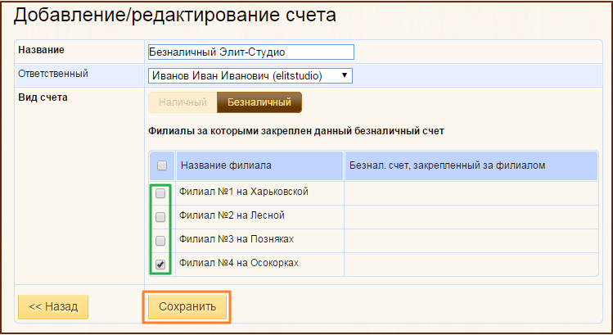This screenshot has width=613, height=335.
Task: Select the Безналичный account type
Action: pos(259,102)
